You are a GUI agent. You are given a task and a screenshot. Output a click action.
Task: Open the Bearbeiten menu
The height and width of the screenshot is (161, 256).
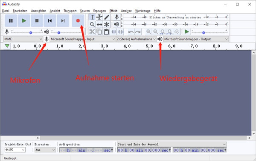coord(20,11)
